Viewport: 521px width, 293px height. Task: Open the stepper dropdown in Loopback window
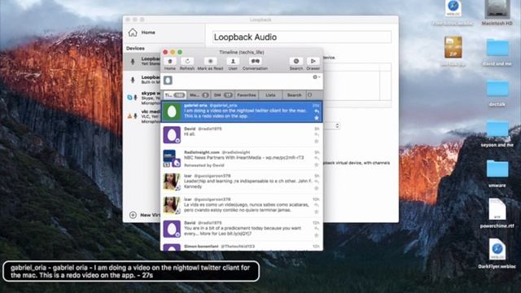[x=337, y=125]
